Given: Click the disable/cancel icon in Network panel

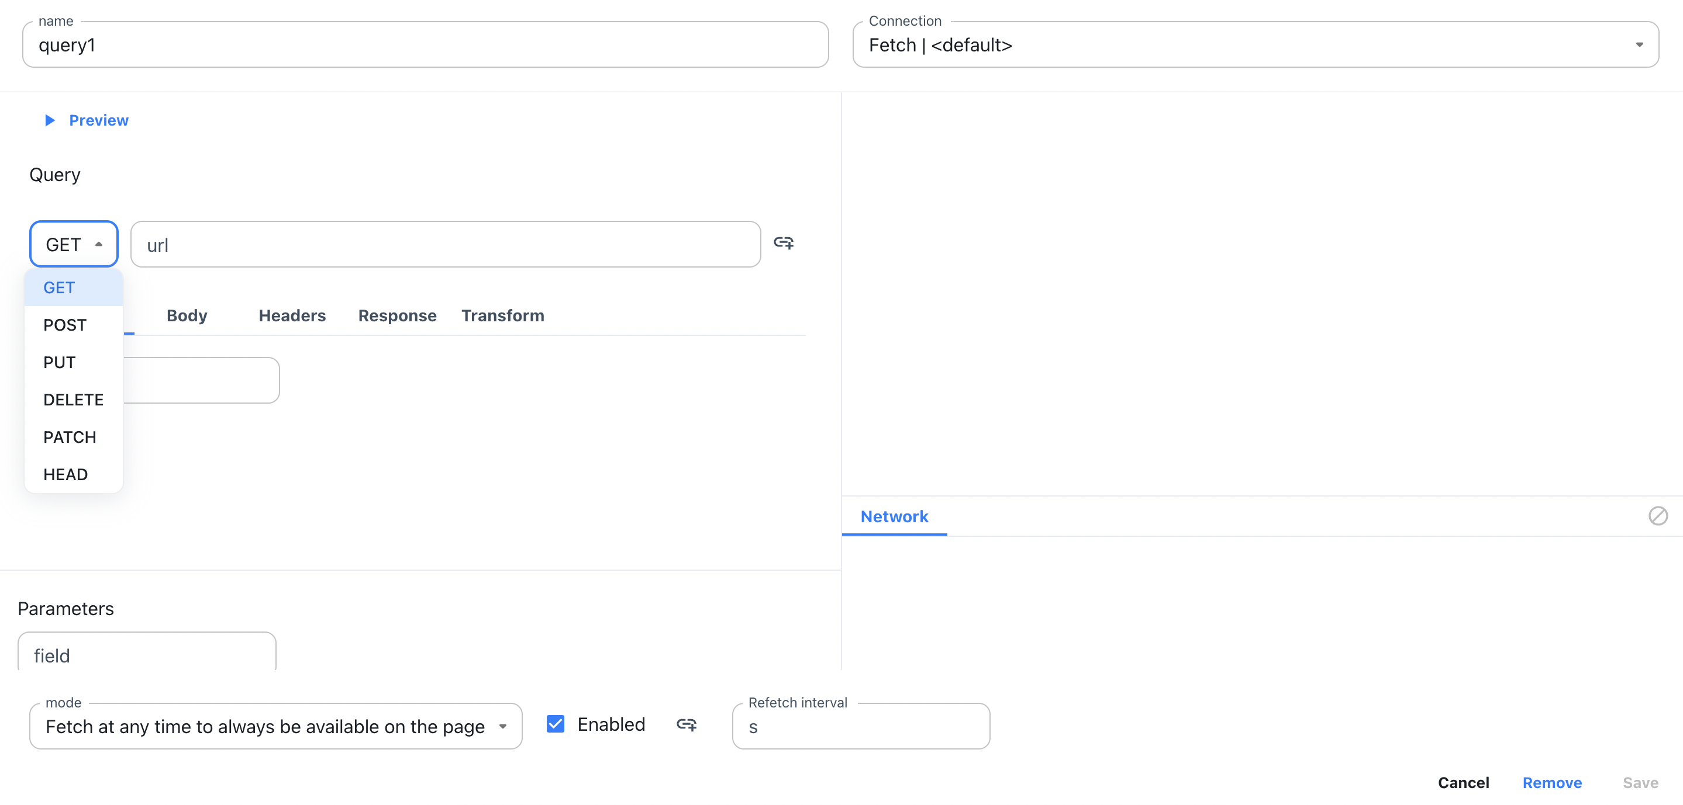Looking at the screenshot, I should [x=1660, y=516].
